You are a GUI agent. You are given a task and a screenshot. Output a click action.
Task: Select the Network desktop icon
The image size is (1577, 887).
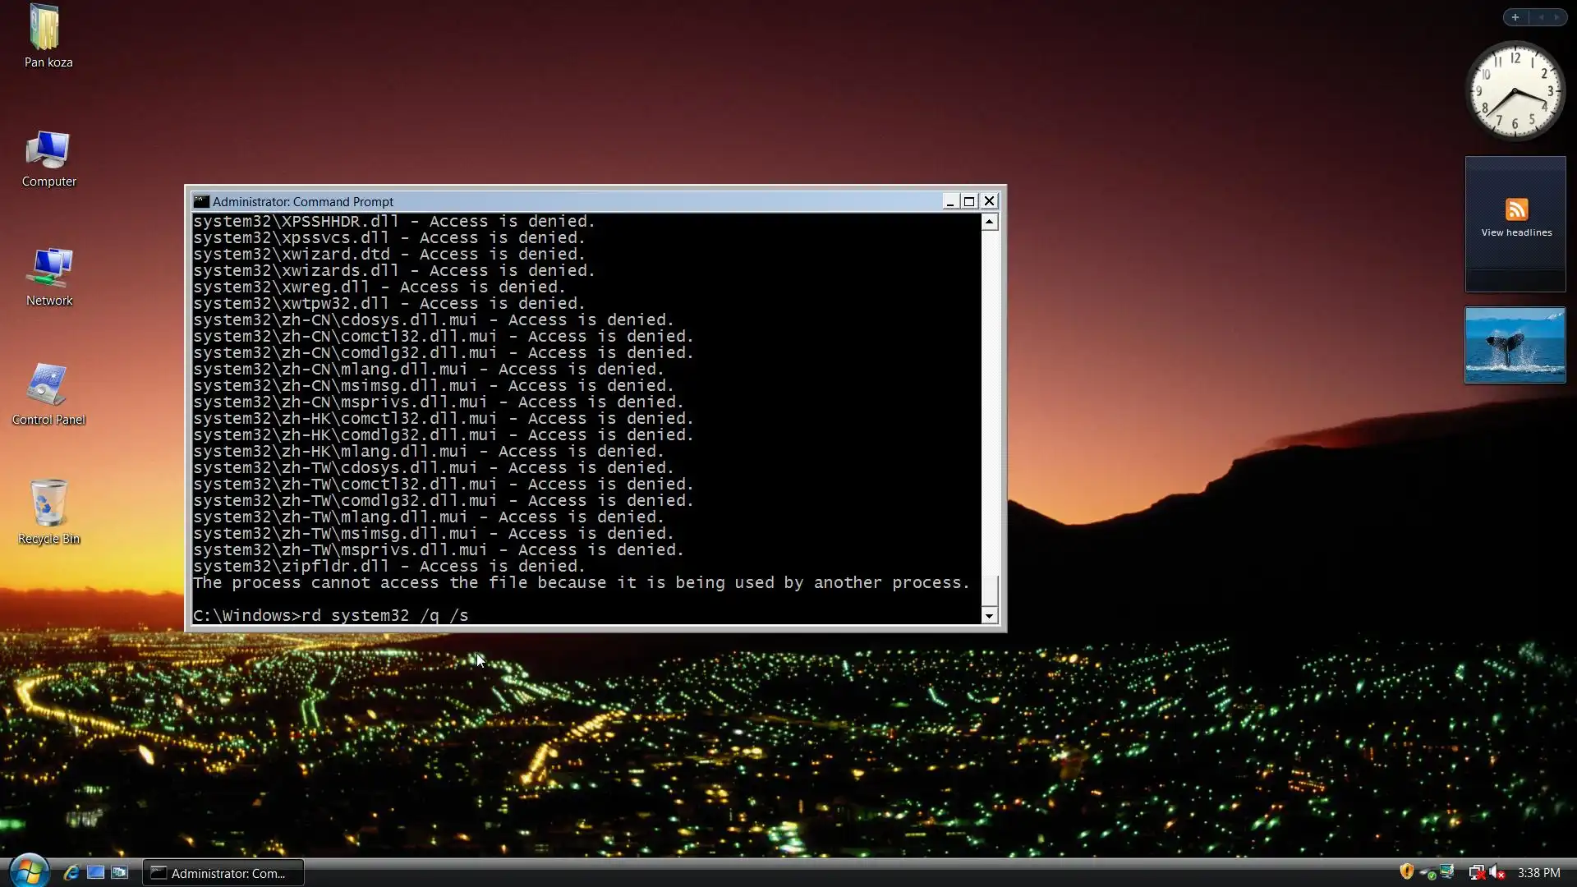(x=48, y=269)
